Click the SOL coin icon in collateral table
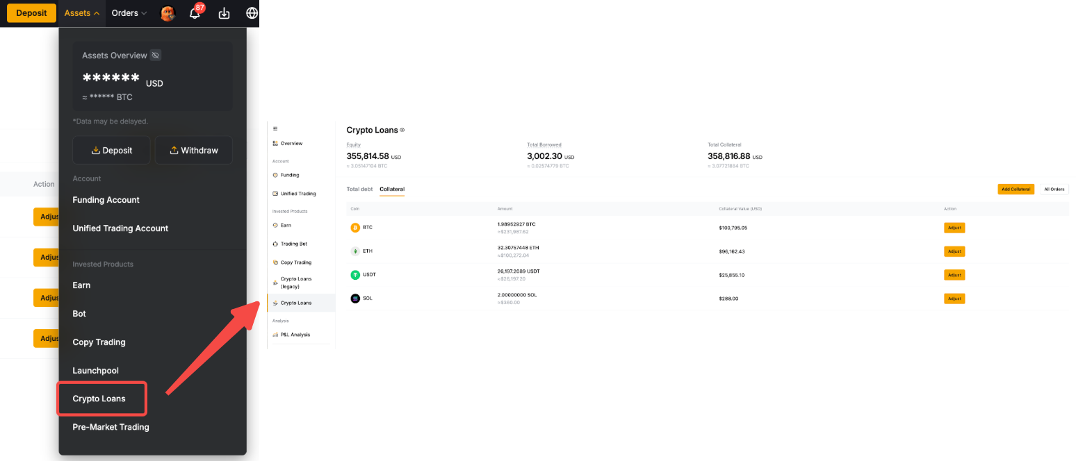This screenshot has height=461, width=1076. [355, 299]
